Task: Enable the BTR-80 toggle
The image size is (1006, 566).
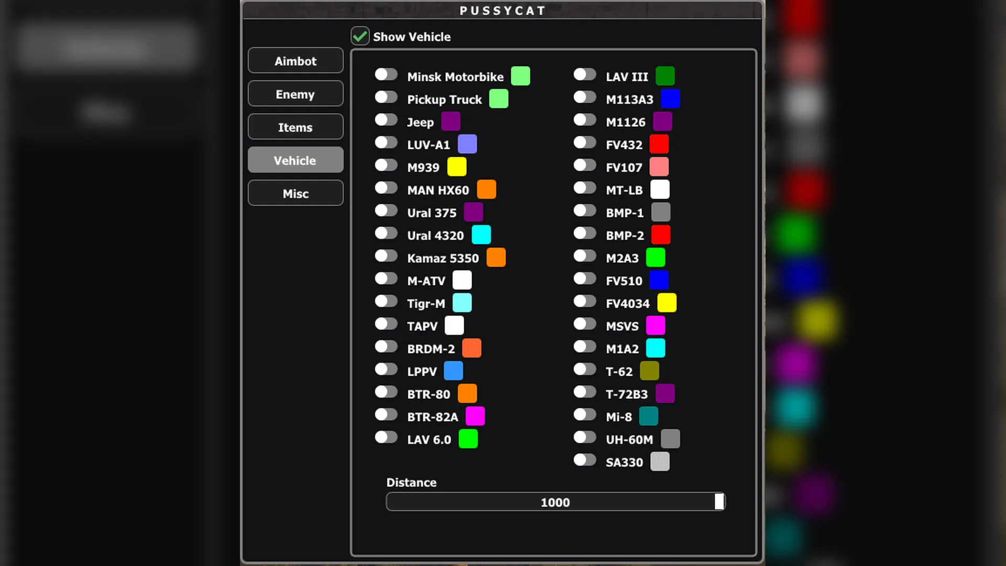Action: pos(386,392)
